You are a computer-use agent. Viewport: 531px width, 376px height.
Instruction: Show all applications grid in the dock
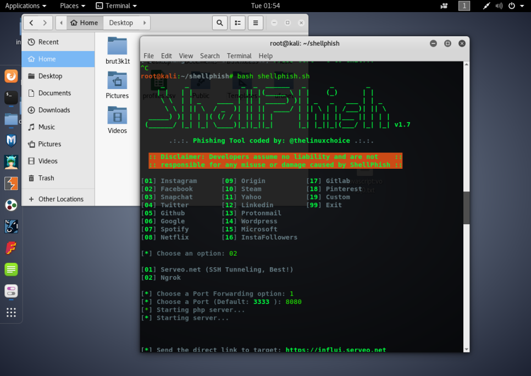click(x=11, y=312)
